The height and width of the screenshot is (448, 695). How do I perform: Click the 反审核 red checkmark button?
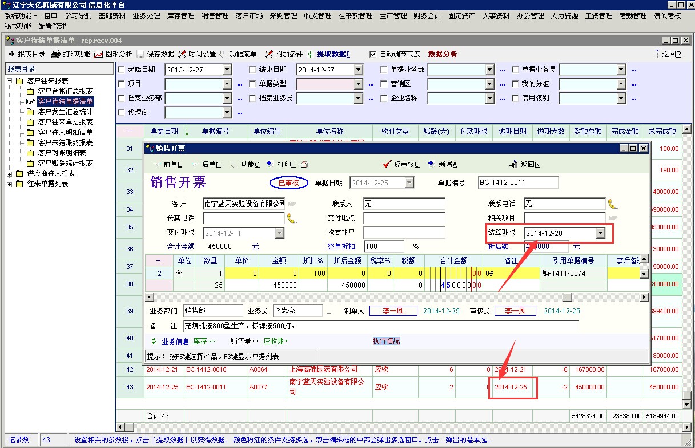click(389, 164)
